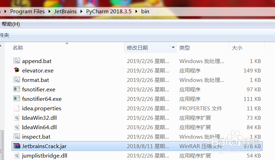Click the inspect.bat file icon
The image size is (275, 160).
coord(17,136)
